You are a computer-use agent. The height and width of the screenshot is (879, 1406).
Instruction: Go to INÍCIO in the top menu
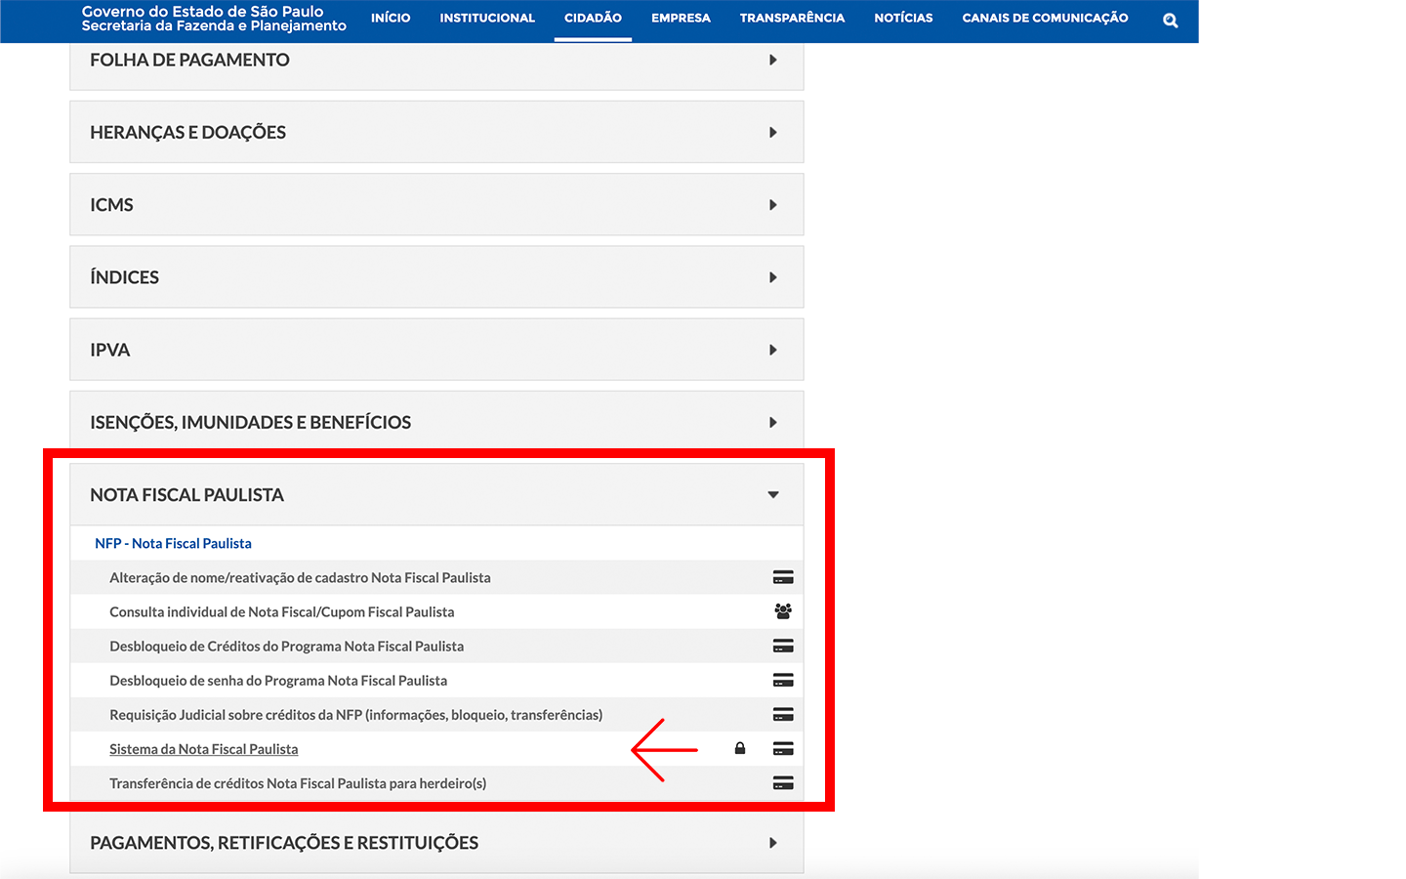[391, 18]
